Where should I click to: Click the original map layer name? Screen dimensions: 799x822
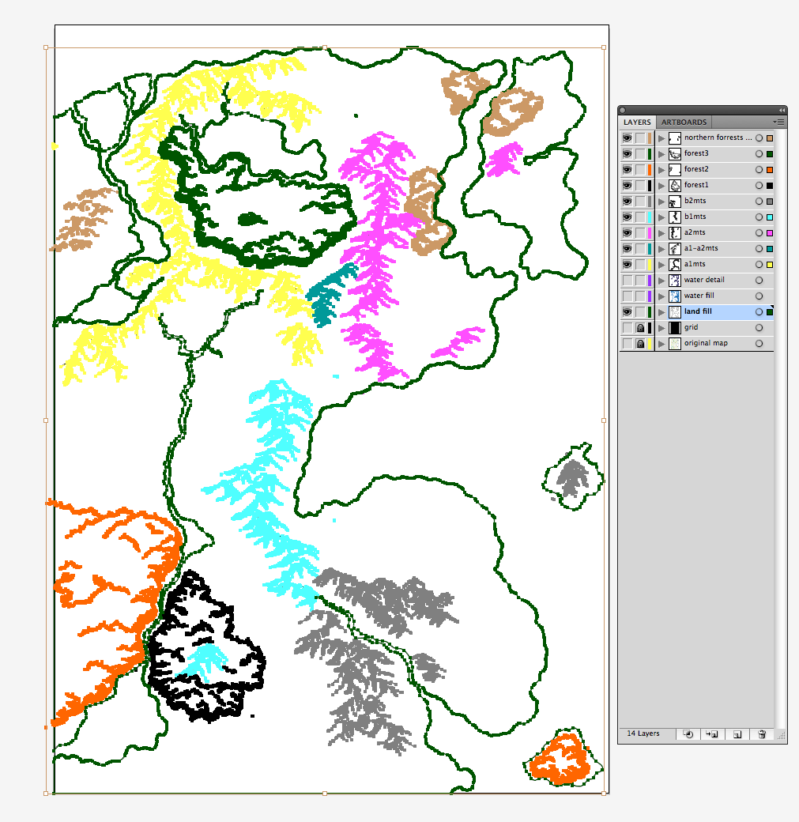coord(706,343)
